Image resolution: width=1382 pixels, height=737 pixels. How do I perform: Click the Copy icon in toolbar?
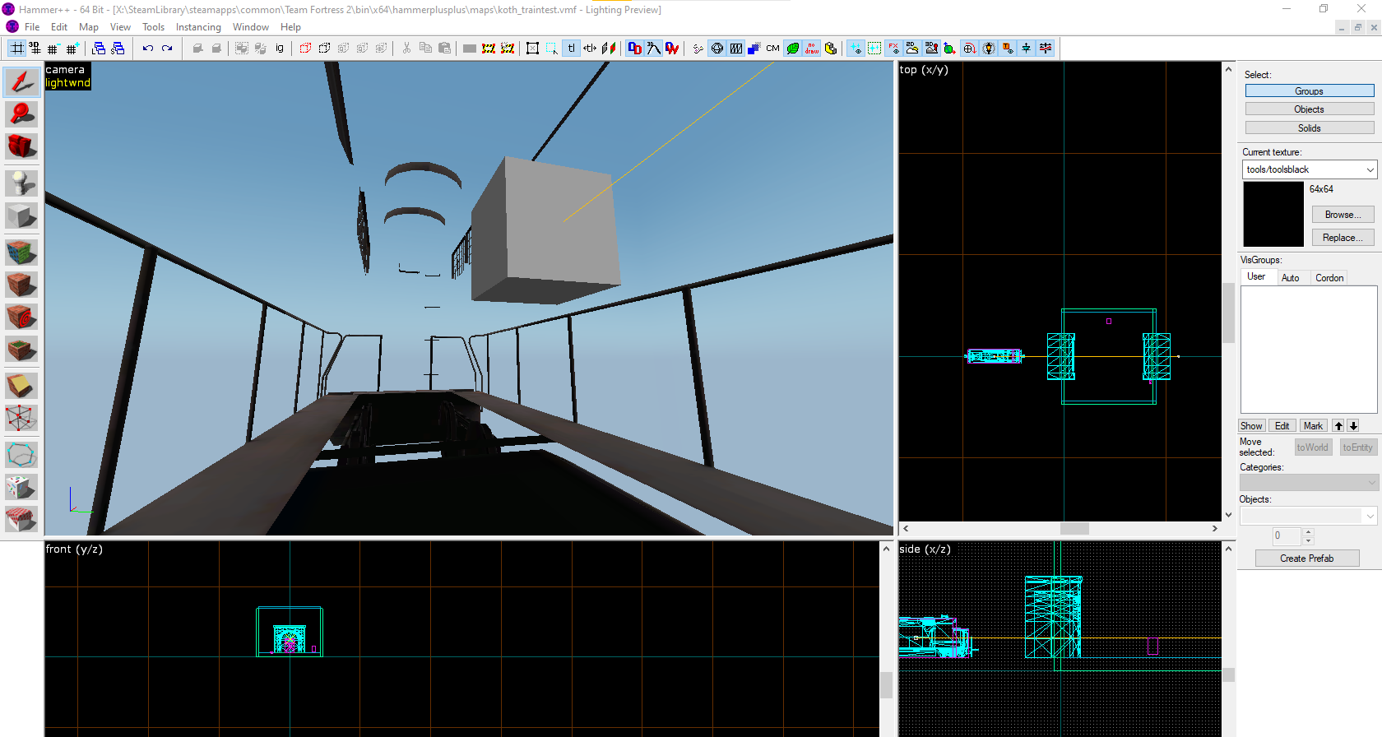425,49
